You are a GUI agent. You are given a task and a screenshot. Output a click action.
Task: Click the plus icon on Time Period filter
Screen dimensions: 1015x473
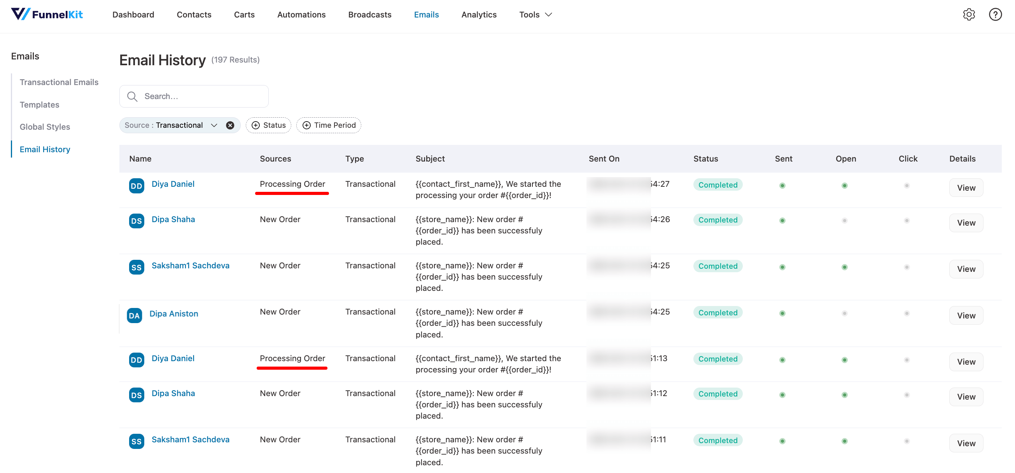[306, 125]
